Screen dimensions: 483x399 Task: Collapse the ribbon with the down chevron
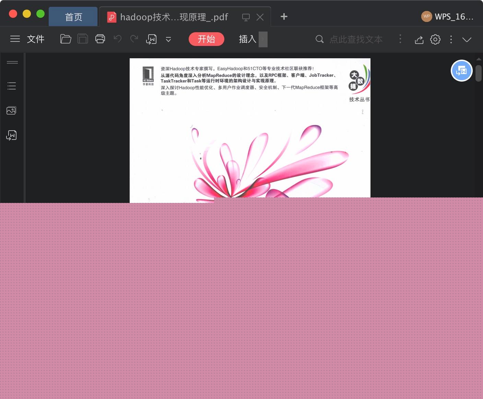tap(467, 39)
